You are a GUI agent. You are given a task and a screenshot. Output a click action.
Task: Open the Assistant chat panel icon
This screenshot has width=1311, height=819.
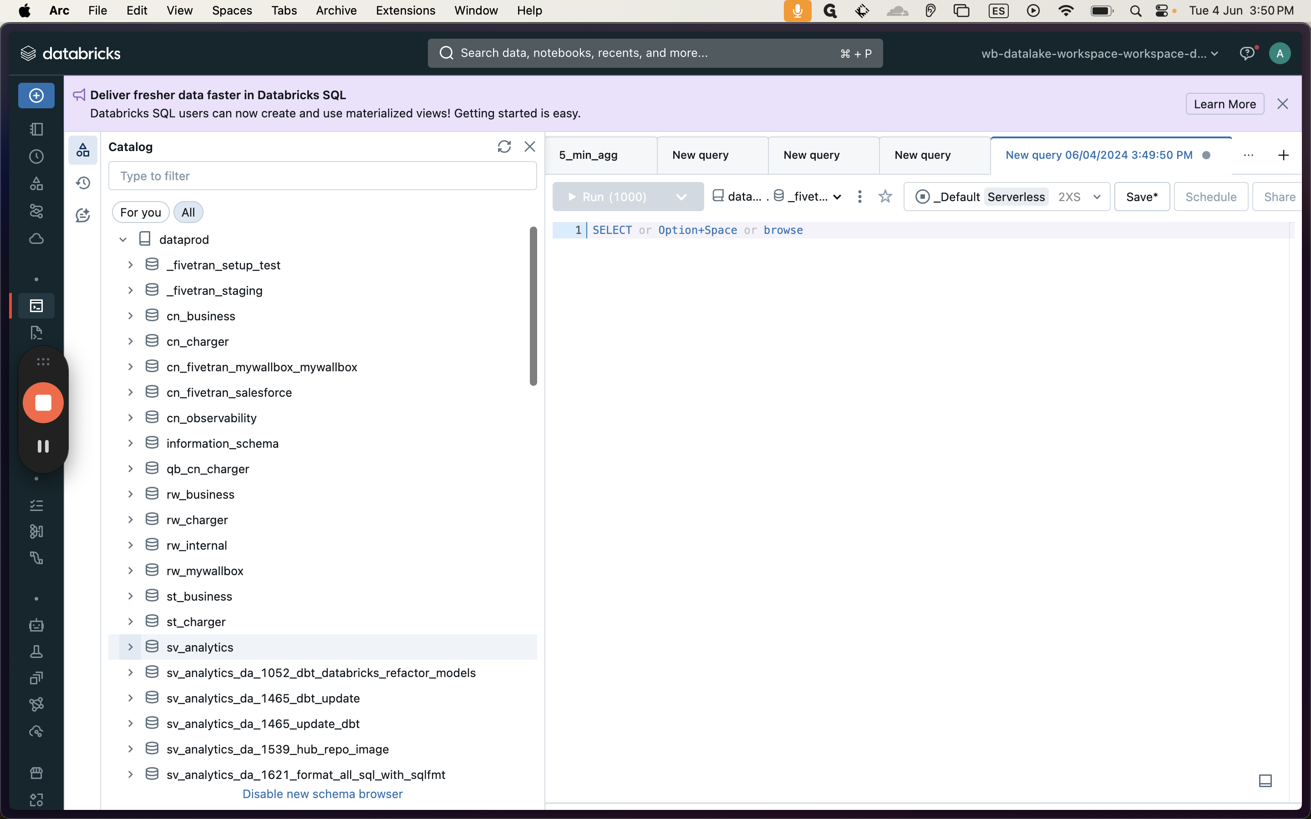83,215
